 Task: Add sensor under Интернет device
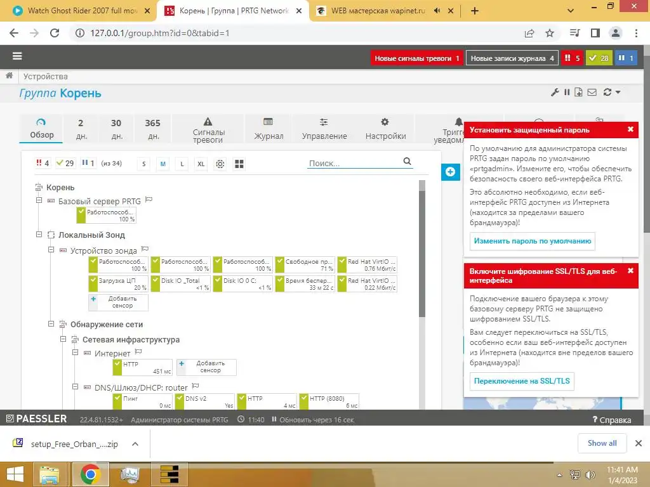[206, 367]
